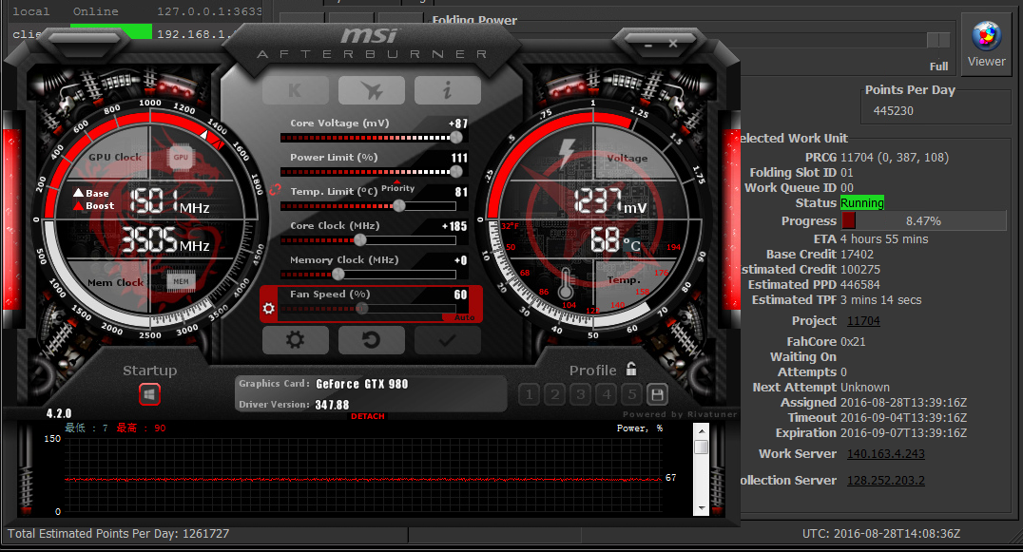Screen dimensions: 1023x552
Task: Click Estimated TPF 3 mins 14 secs
Action: (x=880, y=300)
